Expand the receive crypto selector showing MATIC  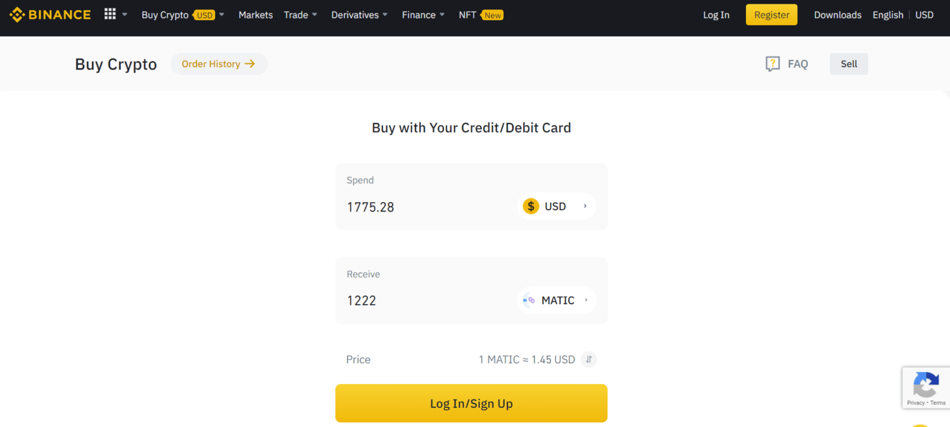click(557, 300)
